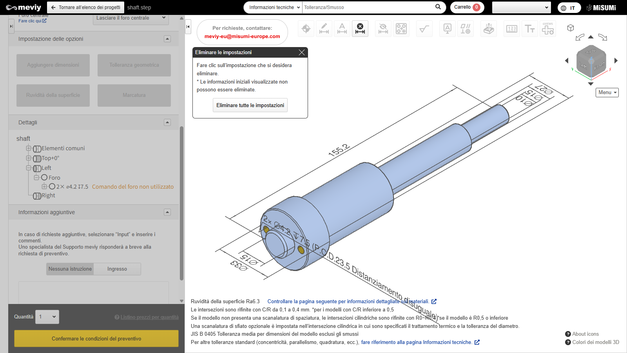627x353 pixels.
Task: Open the hide dimensions eye-slash tool
Action: [x=383, y=29]
